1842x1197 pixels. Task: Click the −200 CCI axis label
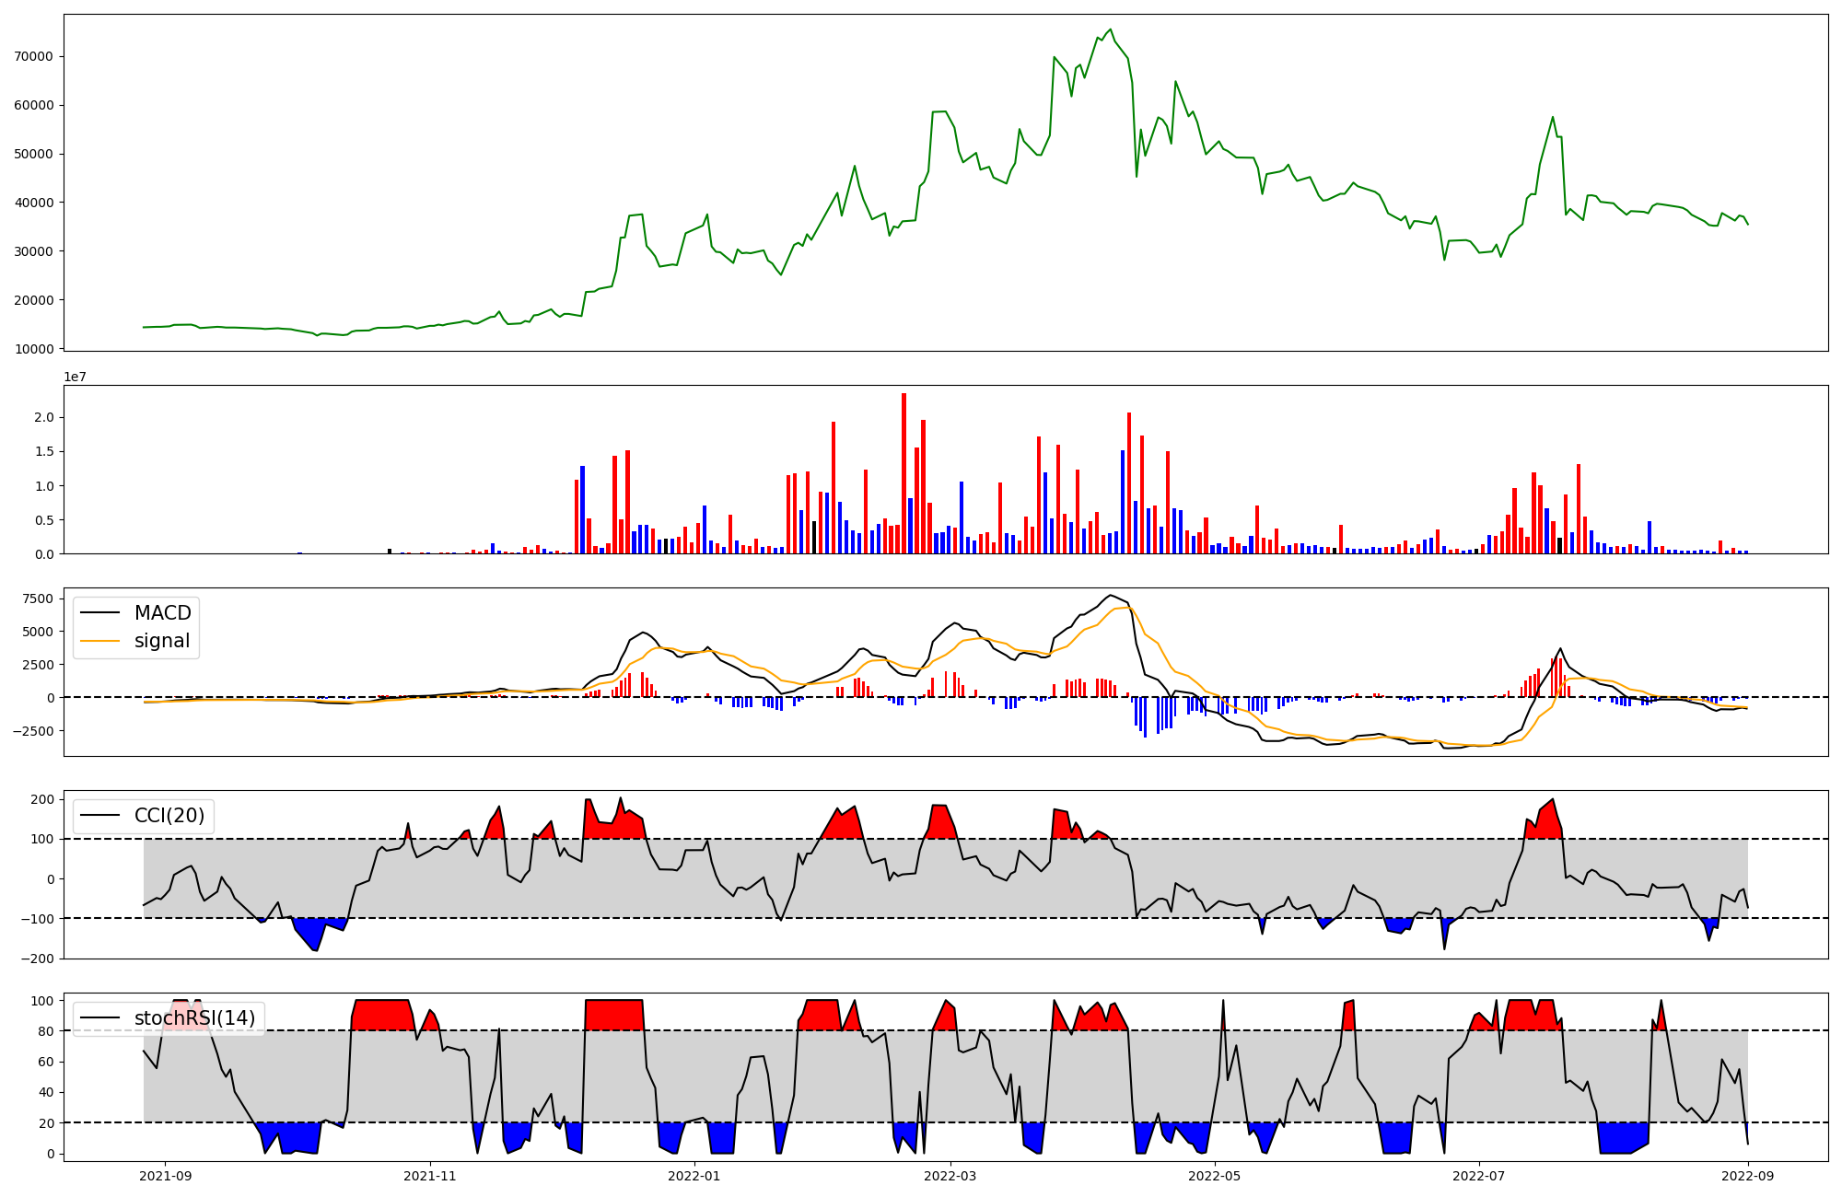(38, 959)
